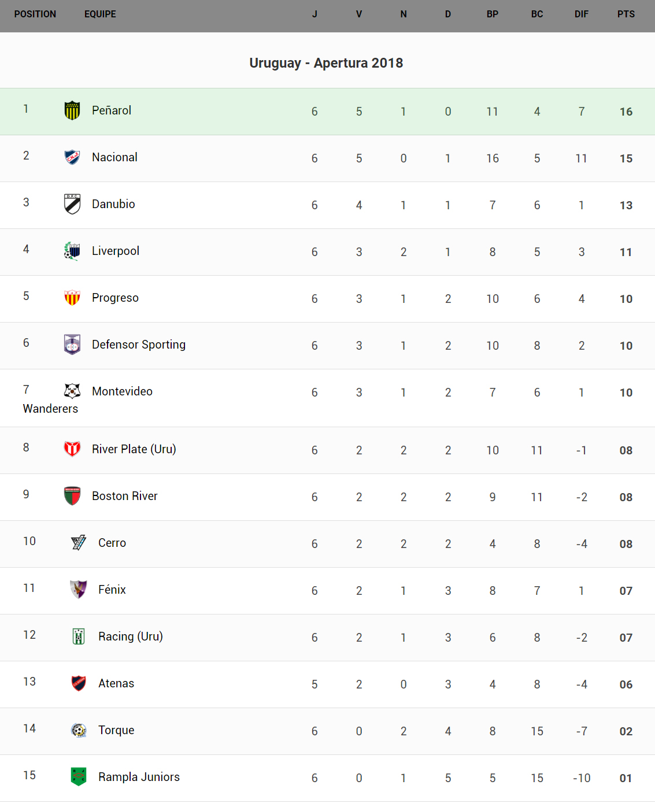Click the POSITION column header

pos(35,14)
